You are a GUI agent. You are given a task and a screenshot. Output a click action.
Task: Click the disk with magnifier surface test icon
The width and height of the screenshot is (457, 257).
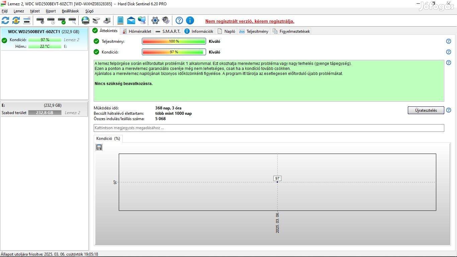72,21
